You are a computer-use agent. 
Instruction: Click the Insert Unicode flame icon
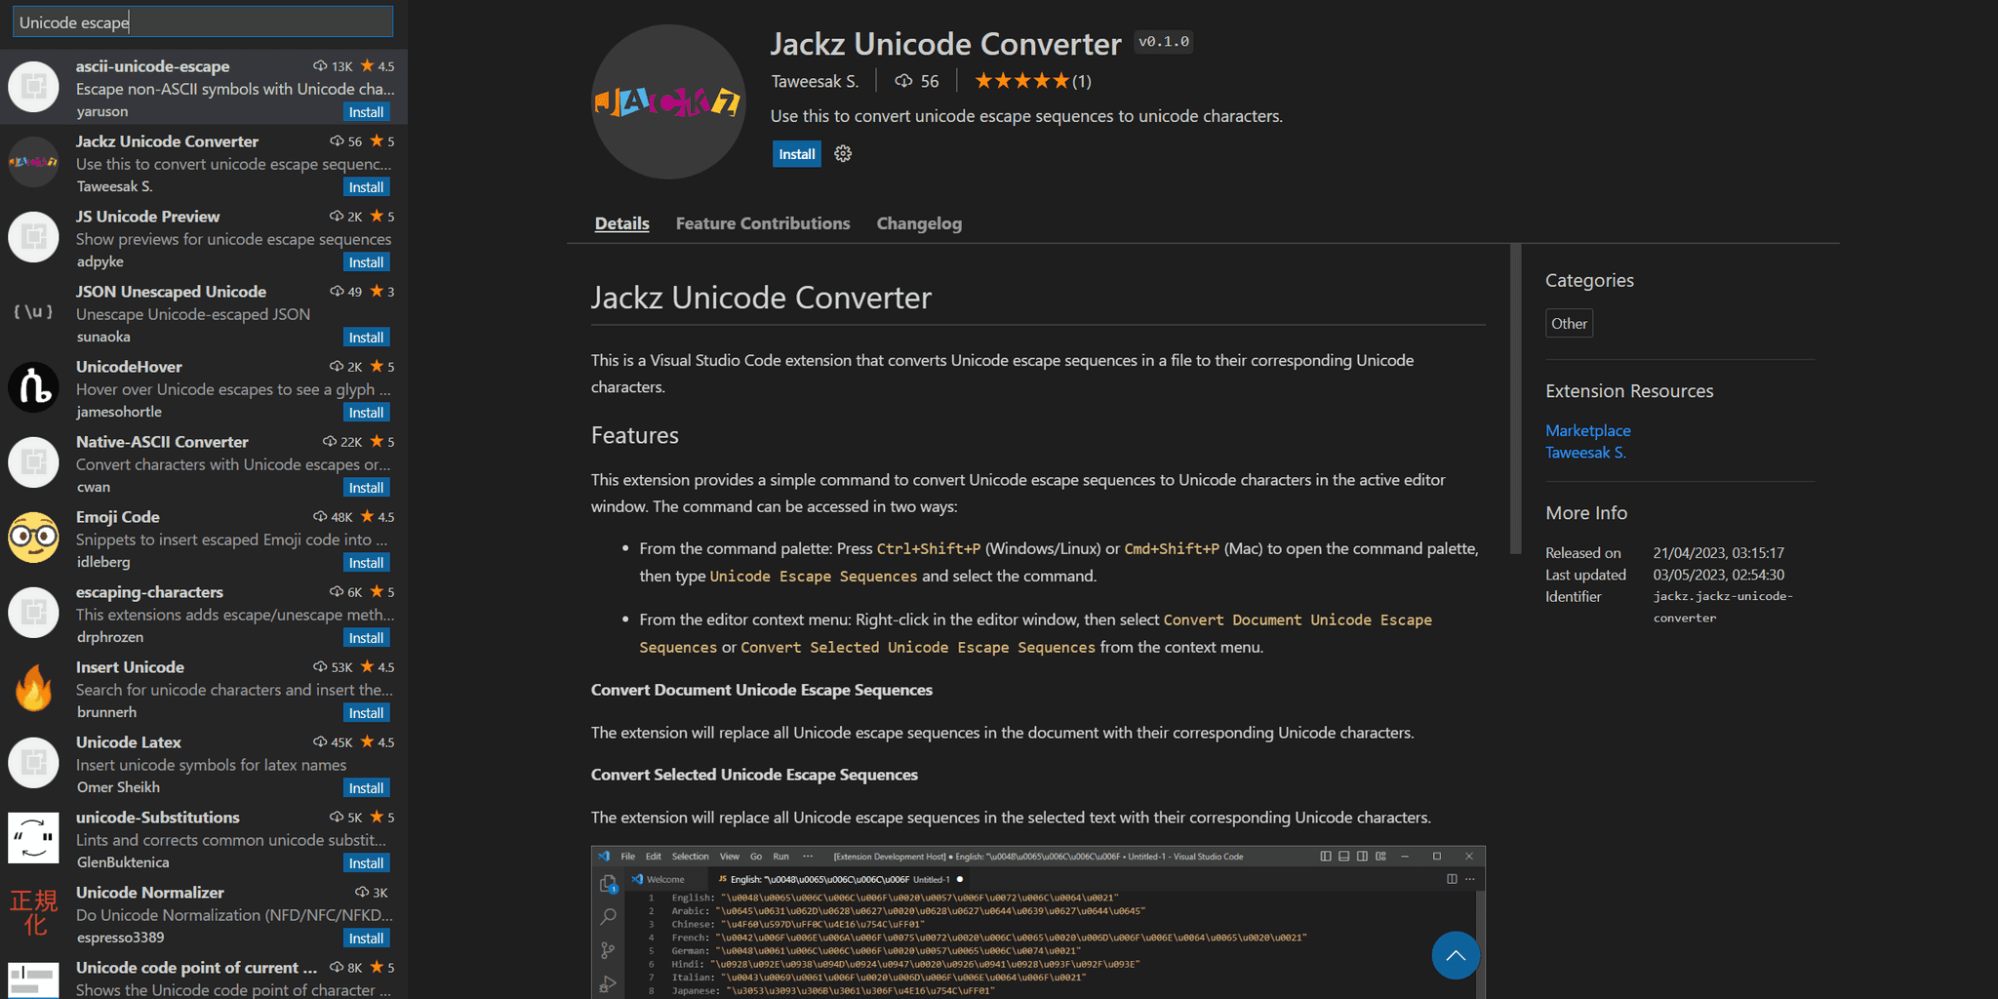coord(34,688)
